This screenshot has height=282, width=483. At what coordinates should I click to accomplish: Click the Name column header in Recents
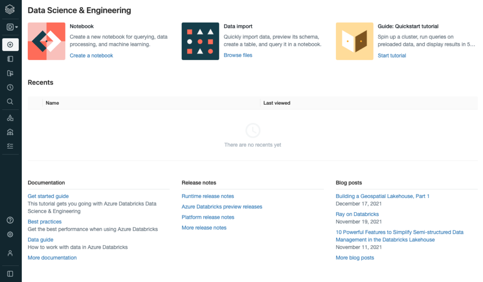pyautogui.click(x=52, y=103)
